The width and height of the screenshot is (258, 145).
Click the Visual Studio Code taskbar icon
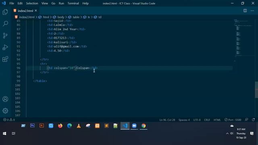125,126
